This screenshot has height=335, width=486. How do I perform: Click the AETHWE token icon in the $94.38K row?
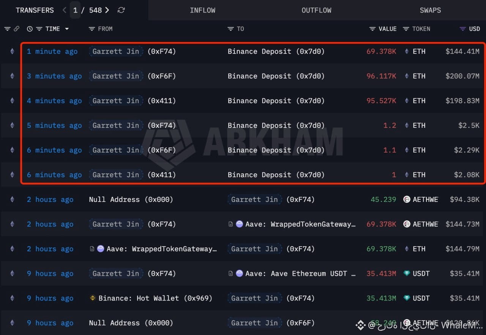click(x=407, y=200)
